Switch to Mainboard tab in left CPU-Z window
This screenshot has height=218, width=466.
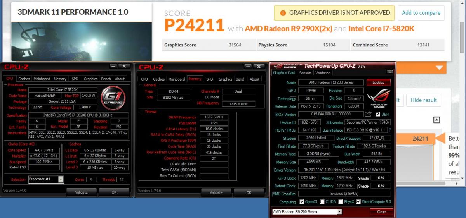(x=42, y=79)
